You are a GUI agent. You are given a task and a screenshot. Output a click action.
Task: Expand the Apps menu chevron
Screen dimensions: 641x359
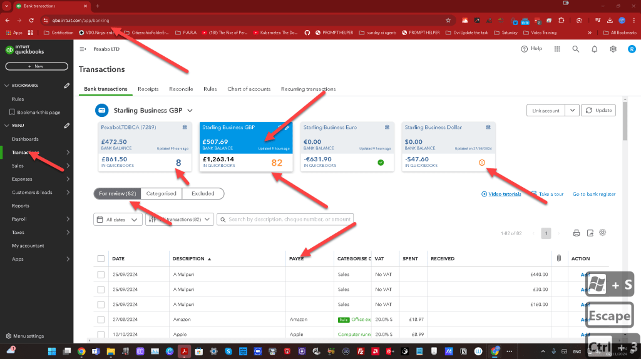point(68,259)
